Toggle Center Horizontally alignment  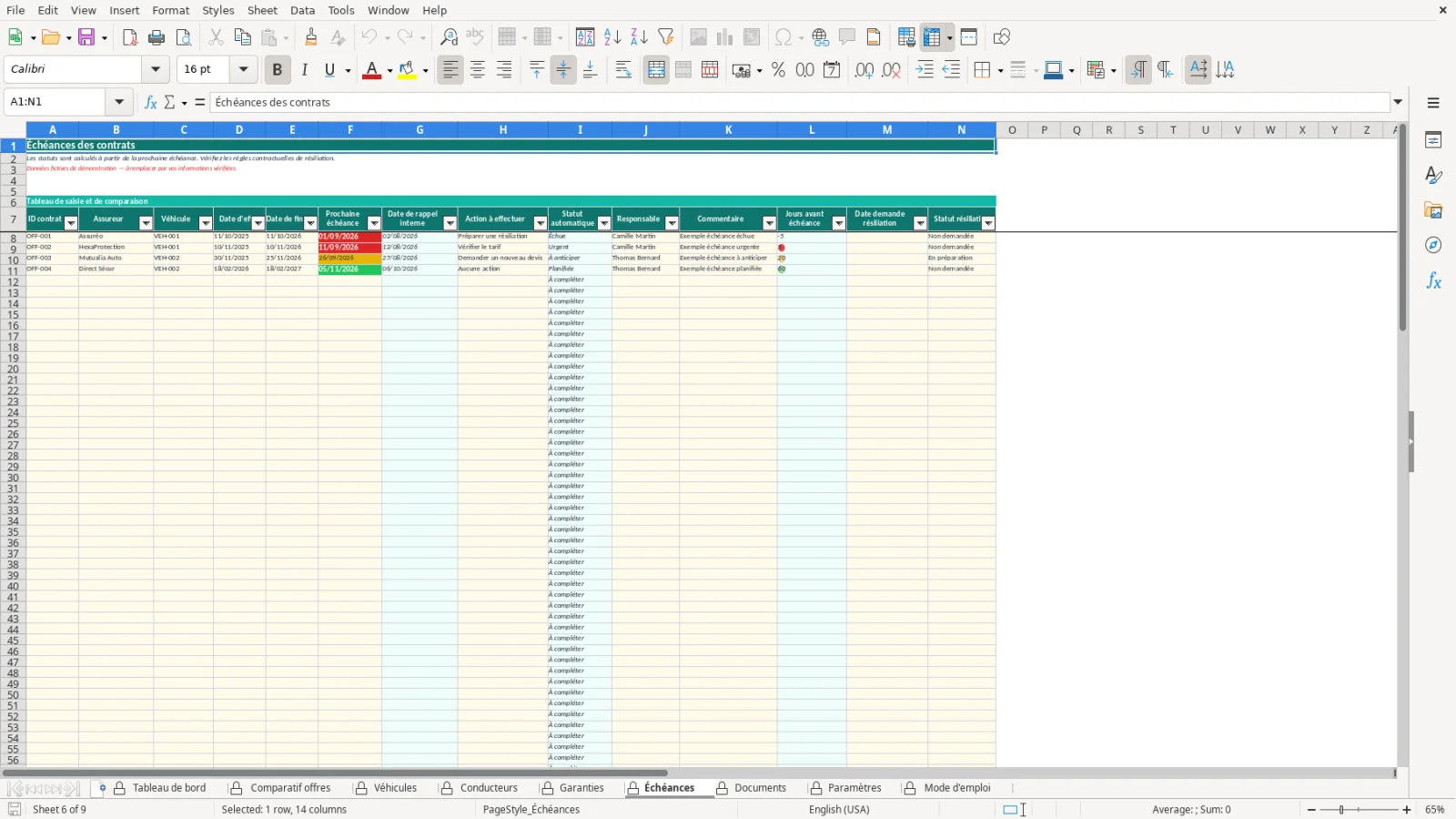pos(478,70)
